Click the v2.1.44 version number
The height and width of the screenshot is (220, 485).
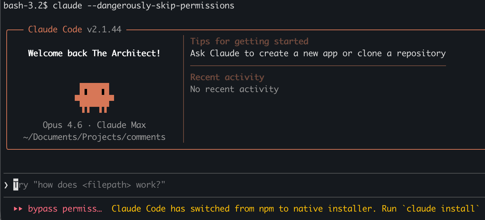pos(104,30)
